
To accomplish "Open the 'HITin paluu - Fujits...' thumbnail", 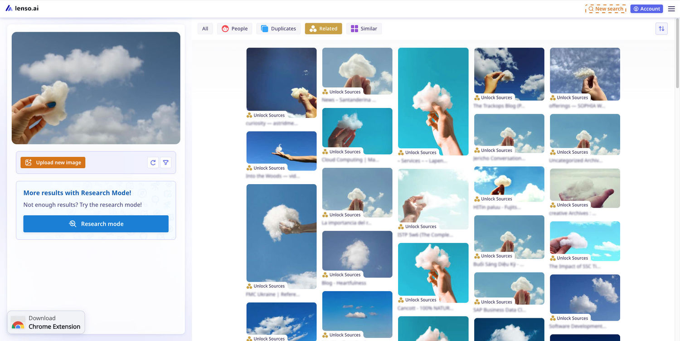I will point(509,184).
